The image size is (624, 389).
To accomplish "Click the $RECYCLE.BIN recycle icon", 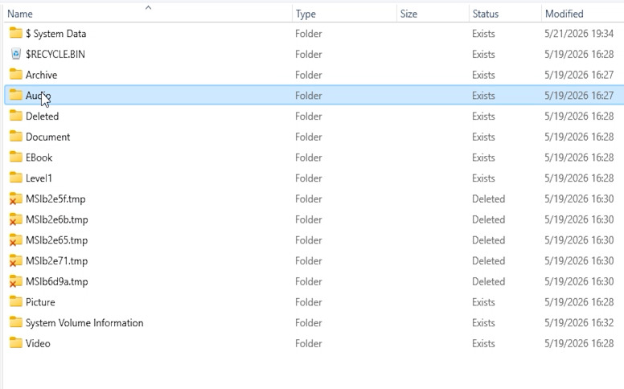I will pyautogui.click(x=15, y=54).
